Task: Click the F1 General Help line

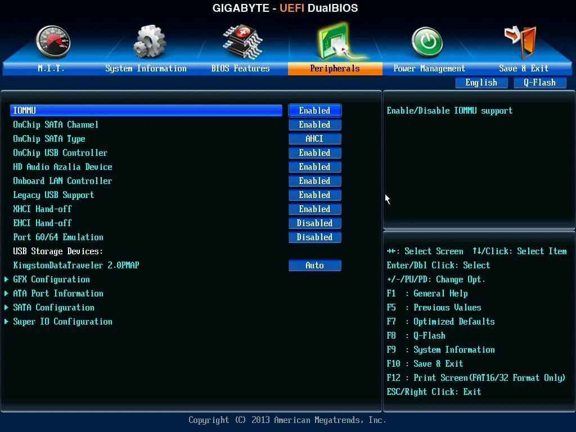Action: [427, 294]
